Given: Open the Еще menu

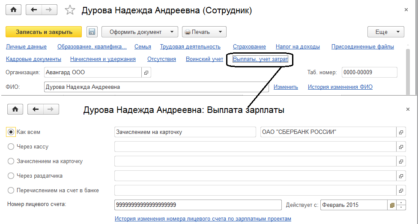Looking at the screenshot, I should (x=386, y=32).
